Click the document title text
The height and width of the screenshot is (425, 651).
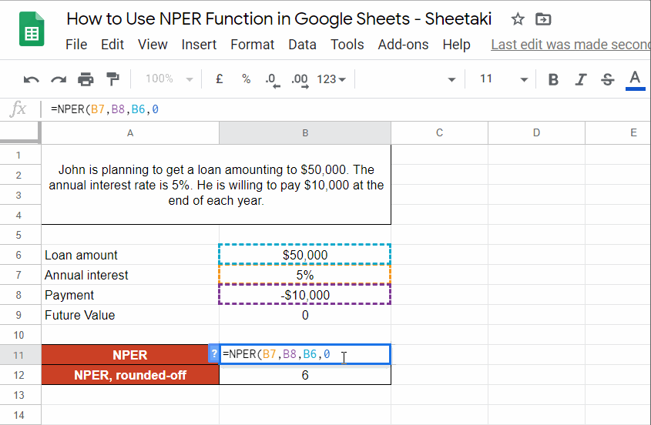point(279,19)
